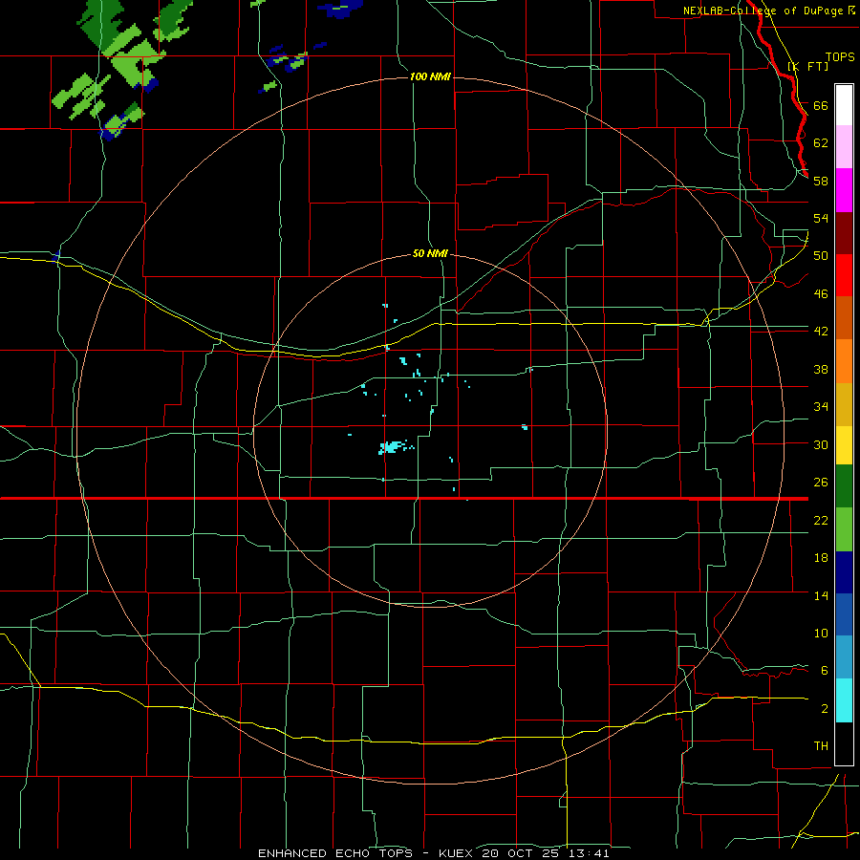Click the legend value 10

821,633
